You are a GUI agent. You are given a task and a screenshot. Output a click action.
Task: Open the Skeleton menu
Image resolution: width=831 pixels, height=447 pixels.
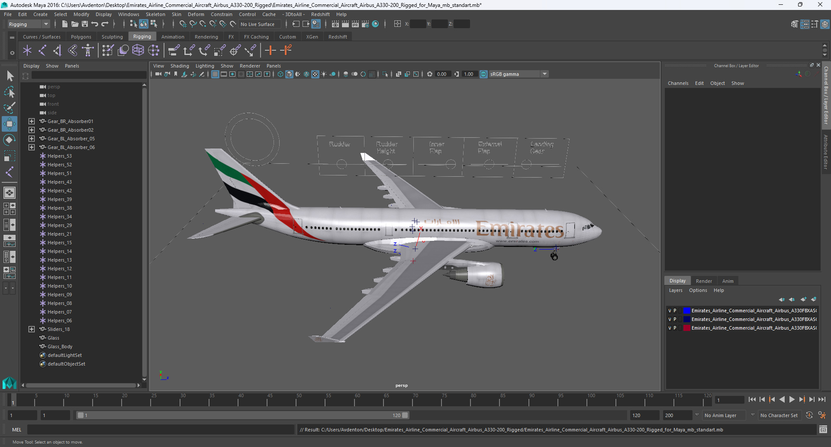155,14
